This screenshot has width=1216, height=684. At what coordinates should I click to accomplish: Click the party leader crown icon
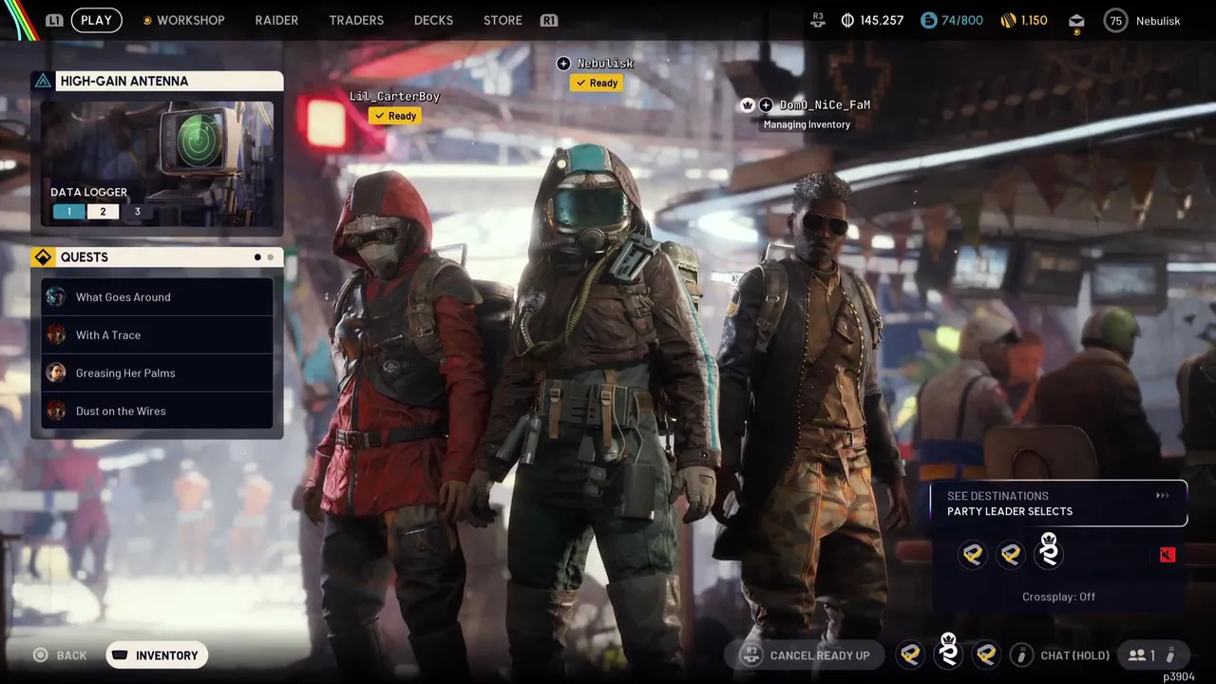pyautogui.click(x=747, y=104)
